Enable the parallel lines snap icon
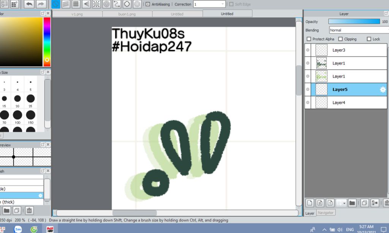 tap(66, 4)
